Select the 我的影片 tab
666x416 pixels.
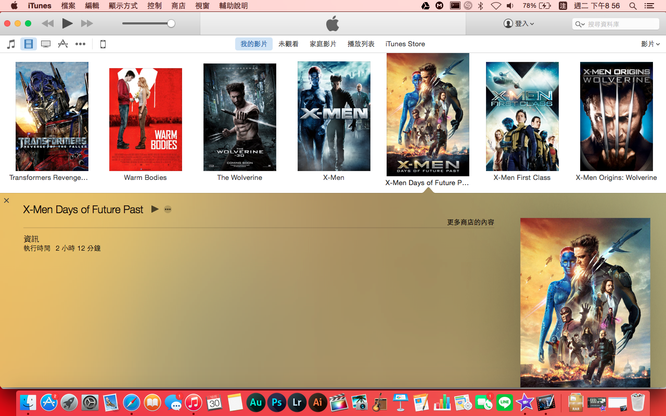click(x=254, y=44)
